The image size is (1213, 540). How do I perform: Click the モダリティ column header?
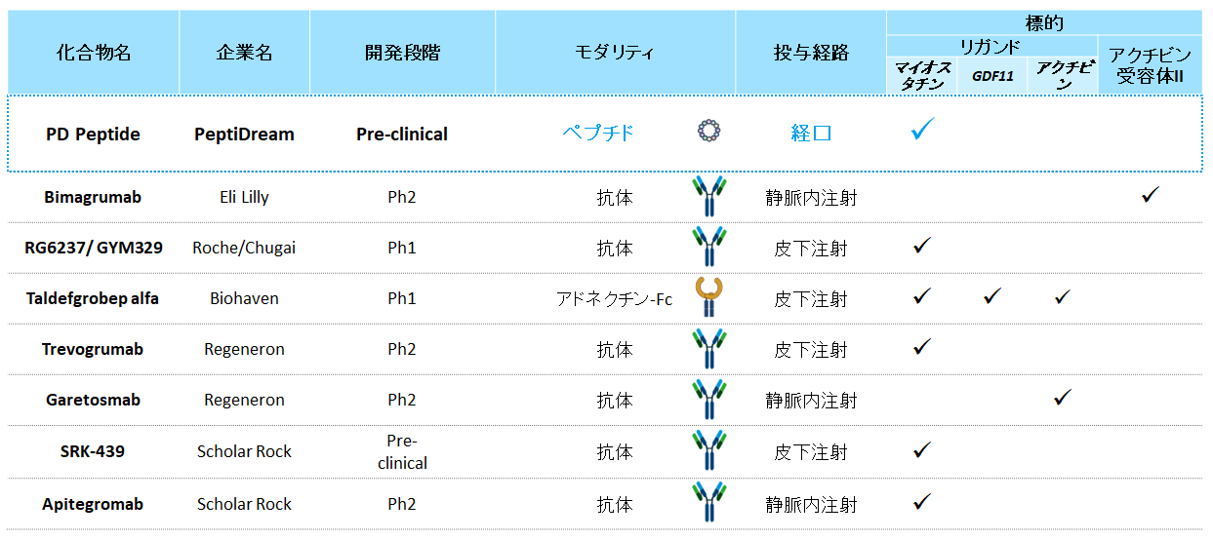click(615, 53)
